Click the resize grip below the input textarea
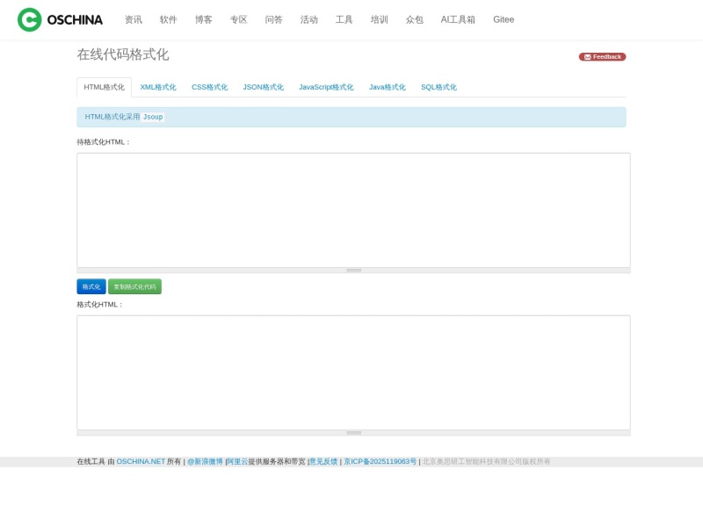703x527 pixels. click(x=353, y=271)
